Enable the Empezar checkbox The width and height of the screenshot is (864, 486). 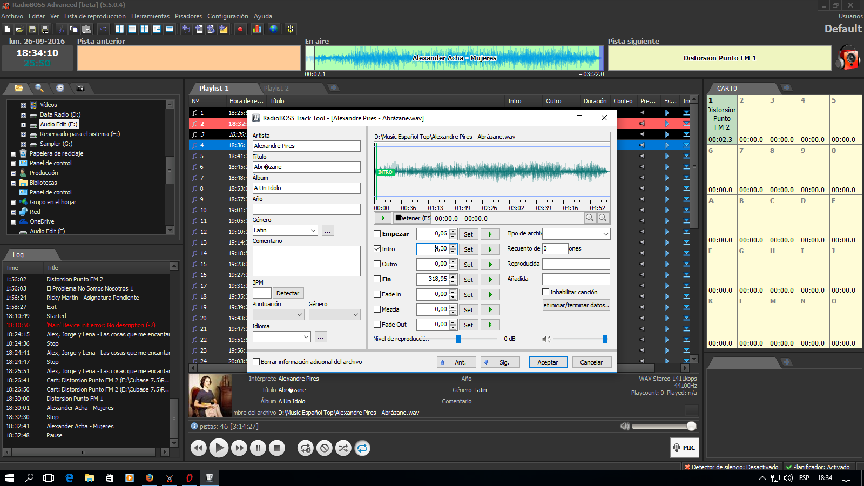click(377, 234)
